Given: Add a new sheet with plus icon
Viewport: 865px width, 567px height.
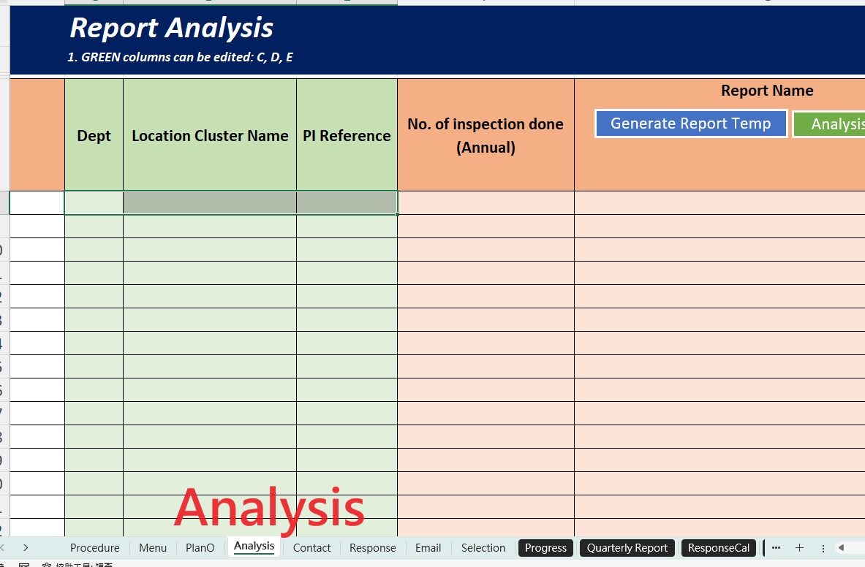Looking at the screenshot, I should click(x=799, y=547).
